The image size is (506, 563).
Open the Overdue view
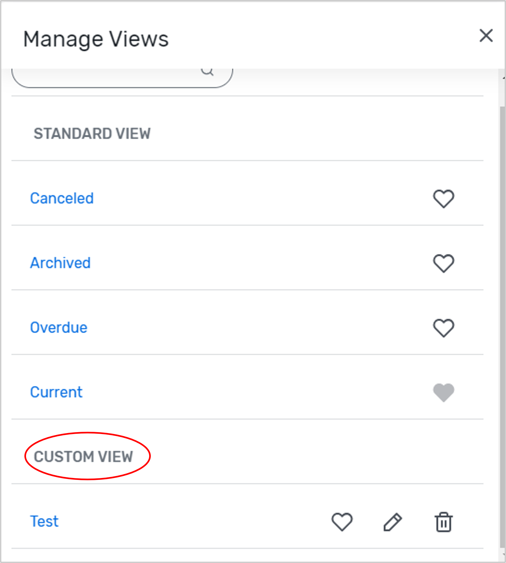point(58,327)
